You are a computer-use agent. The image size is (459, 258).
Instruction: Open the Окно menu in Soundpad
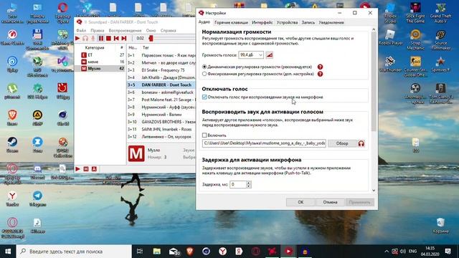click(x=151, y=30)
